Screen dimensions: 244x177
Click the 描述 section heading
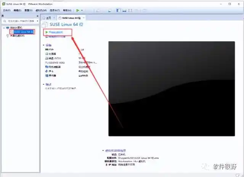click(48, 84)
